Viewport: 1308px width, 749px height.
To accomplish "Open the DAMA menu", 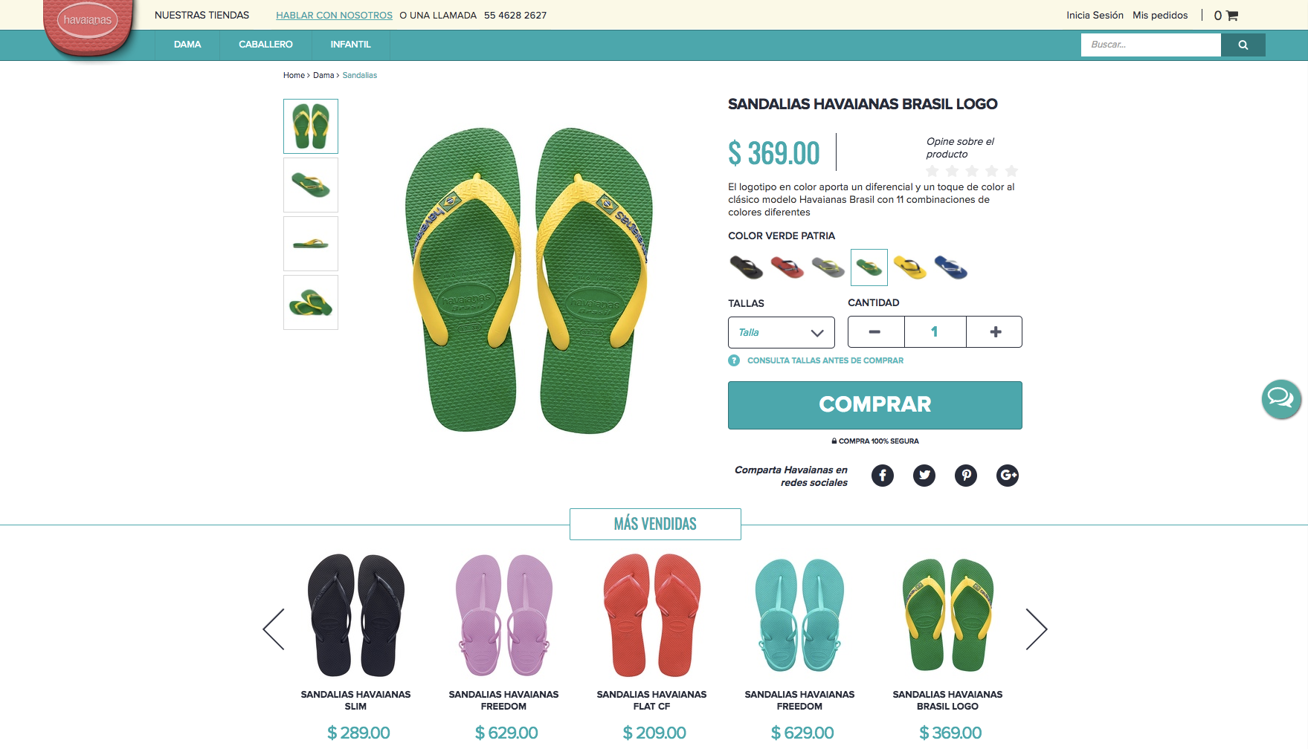I will (187, 45).
